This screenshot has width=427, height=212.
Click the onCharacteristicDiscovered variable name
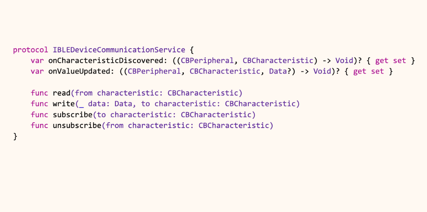(x=106, y=61)
